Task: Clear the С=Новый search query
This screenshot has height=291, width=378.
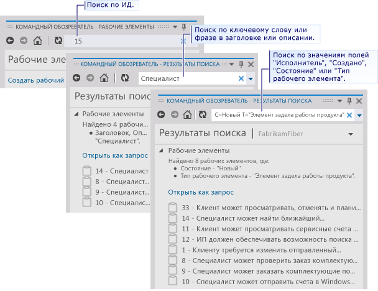Action: coord(349,115)
